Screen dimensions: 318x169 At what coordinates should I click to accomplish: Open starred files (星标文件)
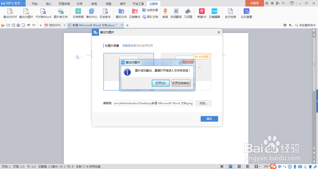(121, 14)
